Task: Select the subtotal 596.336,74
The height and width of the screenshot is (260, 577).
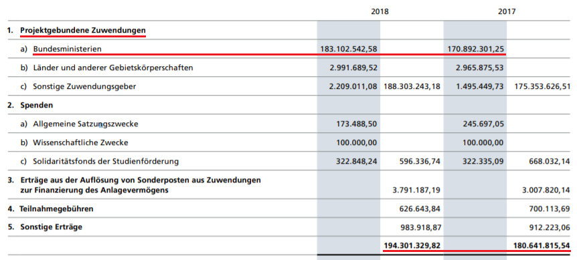Action: pyautogui.click(x=420, y=161)
